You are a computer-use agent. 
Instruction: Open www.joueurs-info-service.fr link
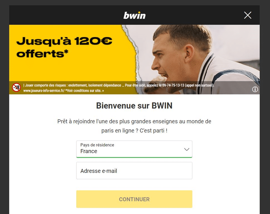pyautogui.click(x=44, y=90)
